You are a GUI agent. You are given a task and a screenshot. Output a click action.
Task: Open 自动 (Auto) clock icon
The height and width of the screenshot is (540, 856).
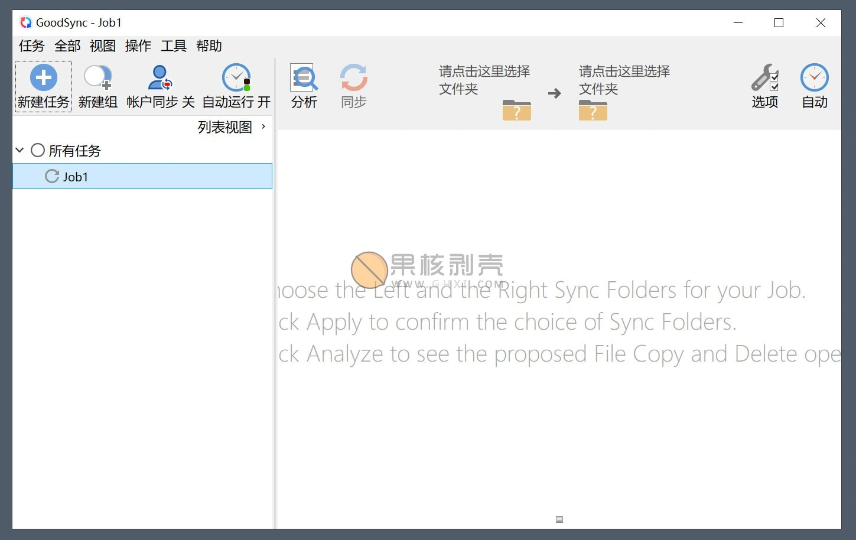(814, 77)
